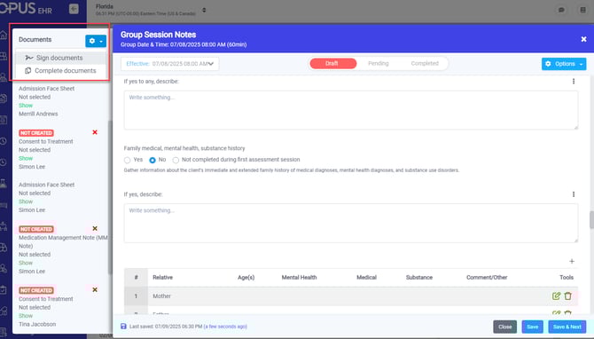
Task: Focus the 'If yes to any, describe' text area
Action: (351, 110)
